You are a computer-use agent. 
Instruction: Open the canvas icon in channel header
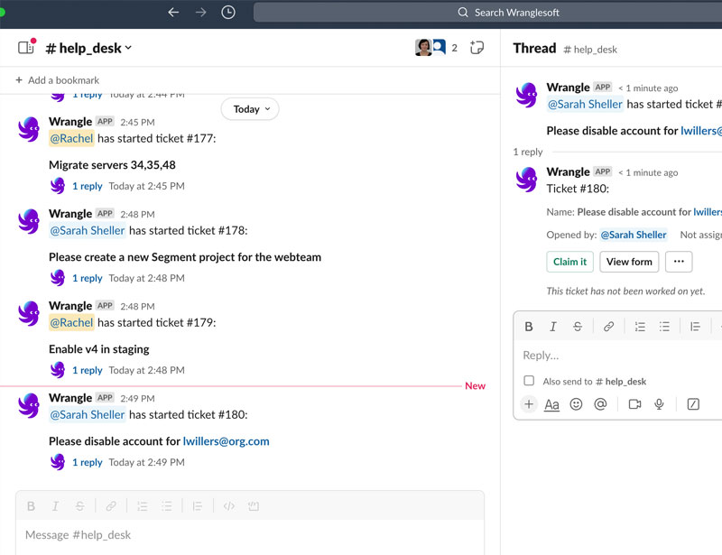(x=477, y=48)
